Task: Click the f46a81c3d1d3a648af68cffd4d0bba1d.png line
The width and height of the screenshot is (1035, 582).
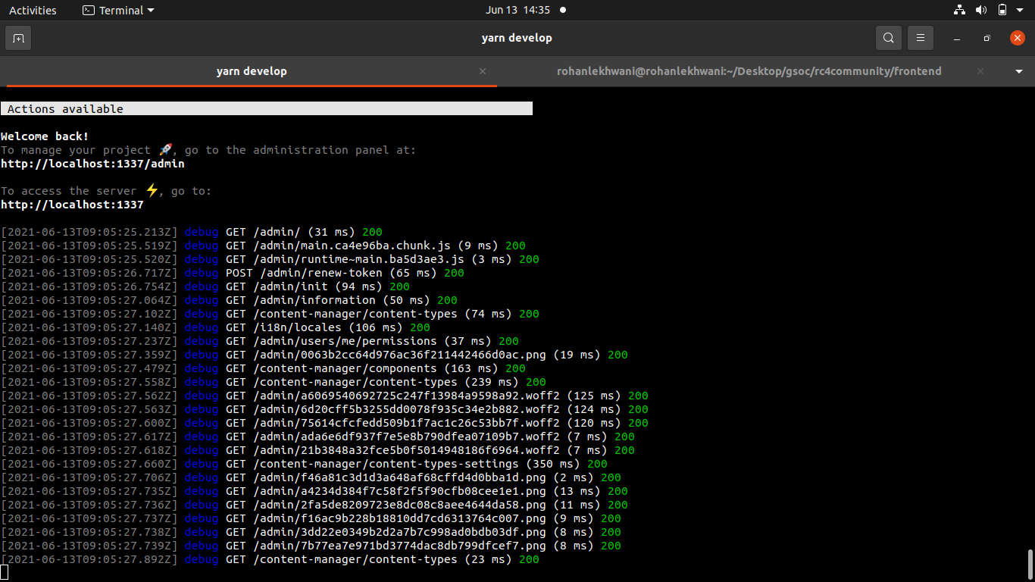Action: coord(311,477)
